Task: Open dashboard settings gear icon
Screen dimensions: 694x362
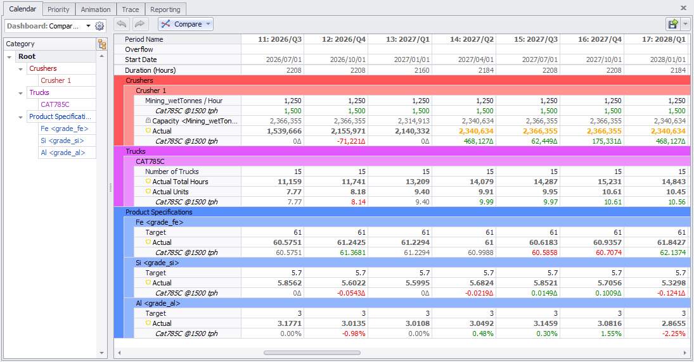Action: [99, 26]
